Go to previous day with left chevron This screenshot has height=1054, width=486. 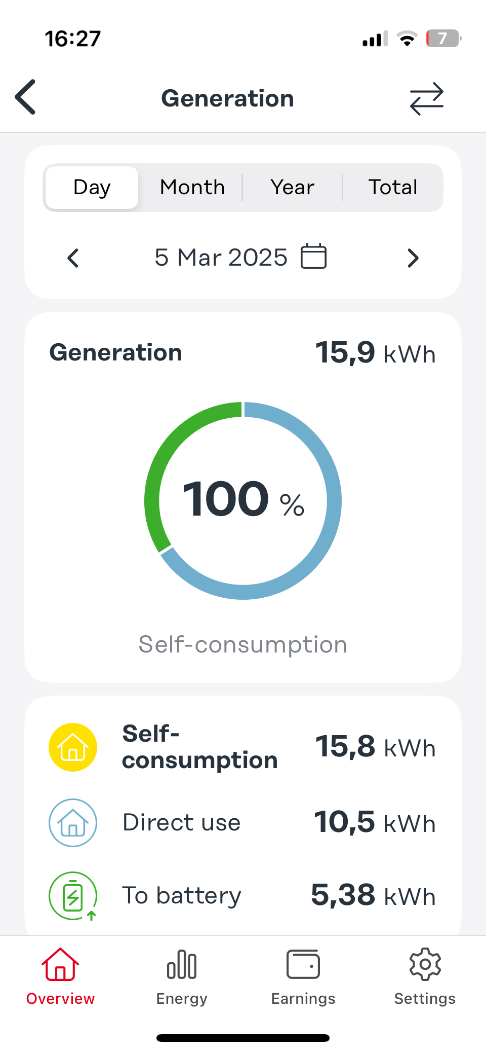pyautogui.click(x=73, y=258)
